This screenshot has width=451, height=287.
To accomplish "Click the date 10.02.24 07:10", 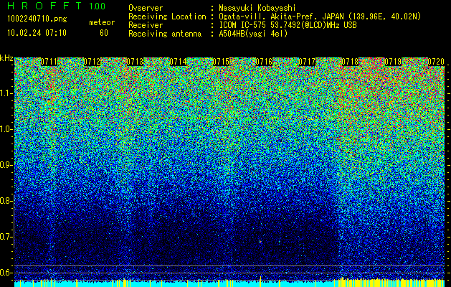I will [x=37, y=33].
